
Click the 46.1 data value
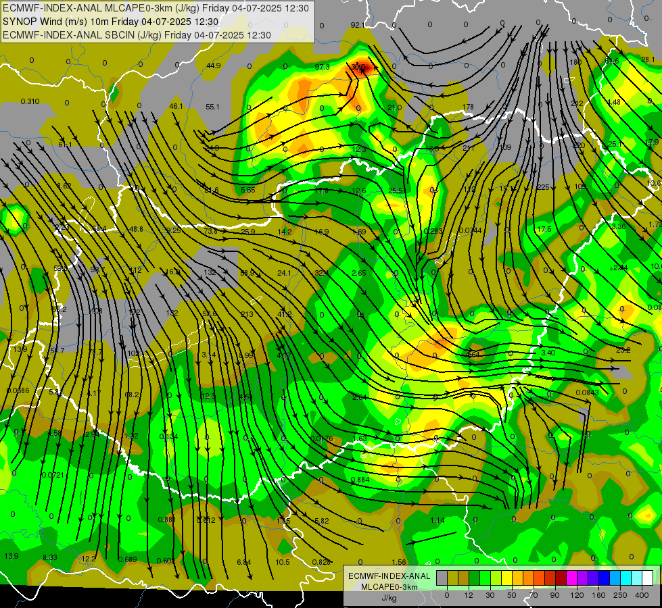point(176,106)
